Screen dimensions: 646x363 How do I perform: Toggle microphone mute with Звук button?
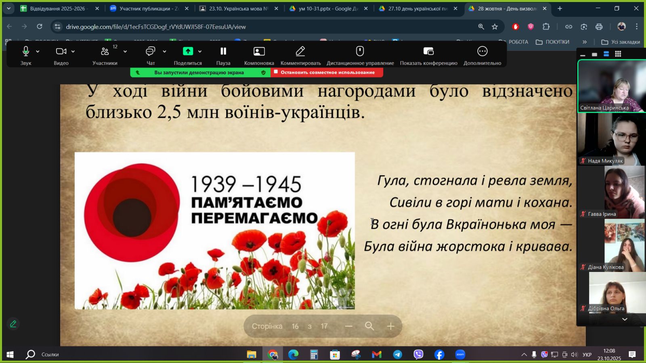click(26, 52)
